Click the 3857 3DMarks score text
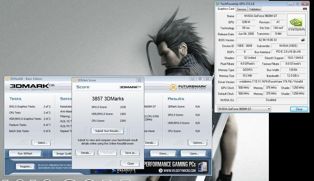Viewport: 314px width, 181px height. (108, 98)
